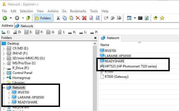
Task: Jump to drive L: in drives bar
Action: [x=83, y=32]
